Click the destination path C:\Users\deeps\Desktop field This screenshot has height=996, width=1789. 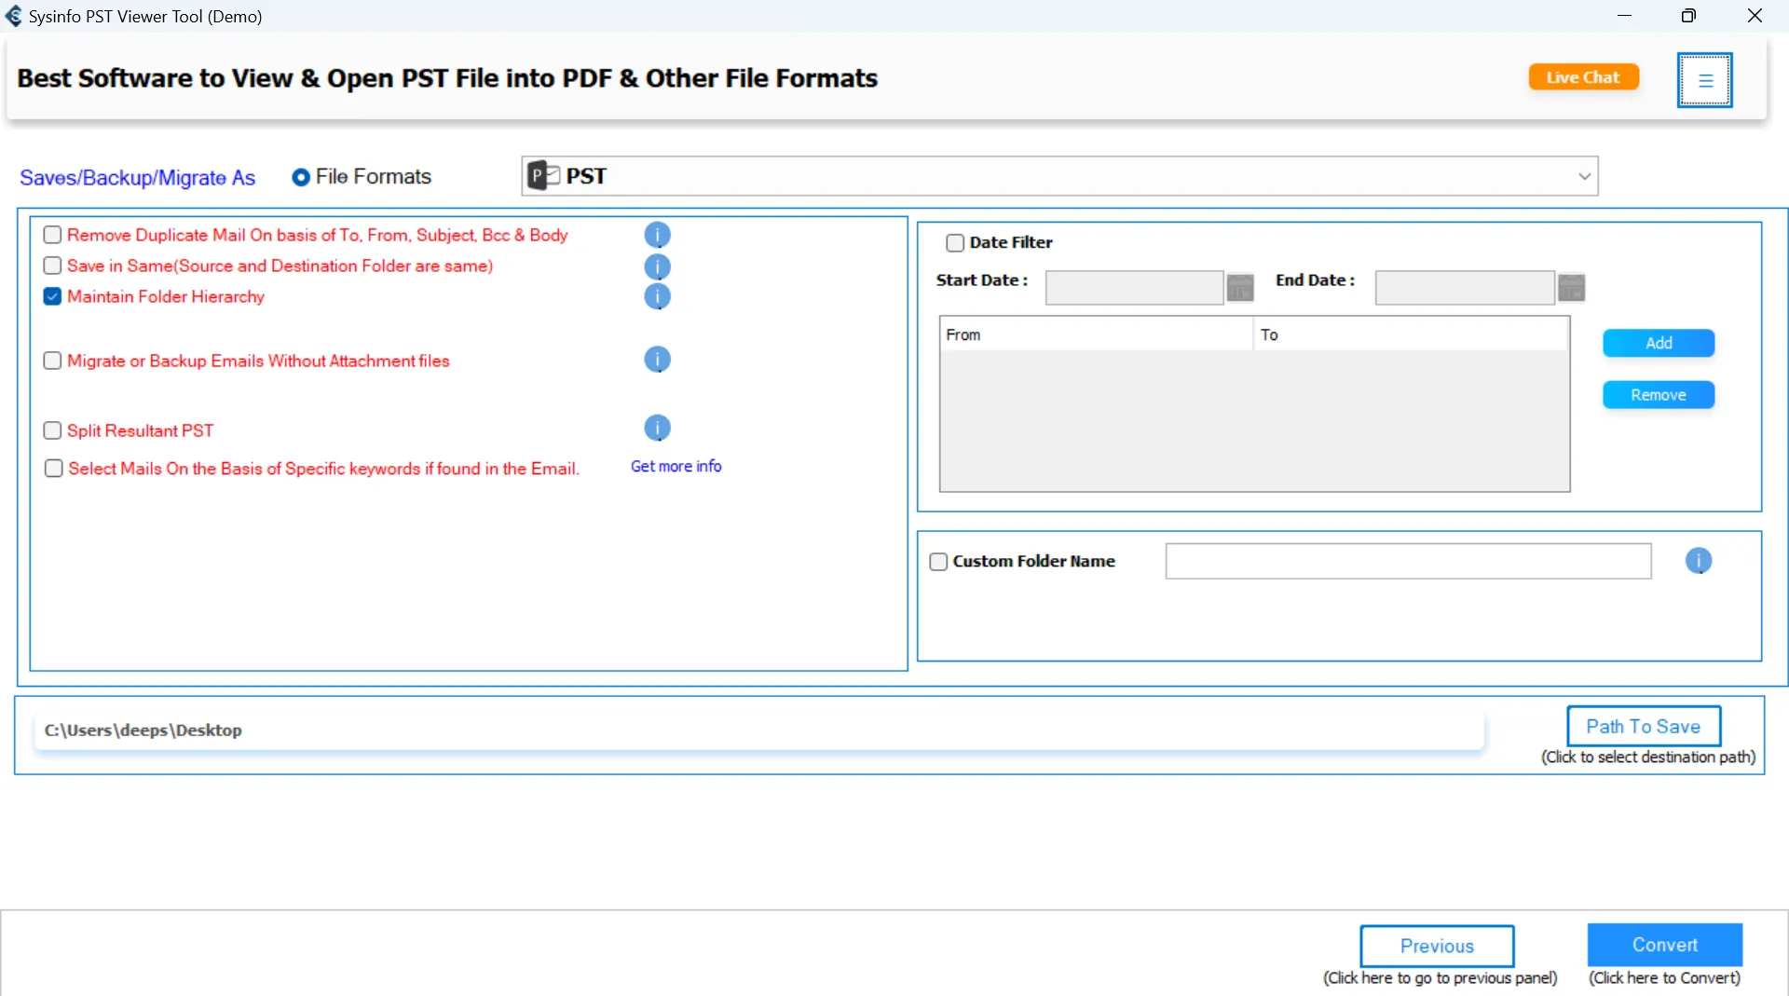(x=758, y=730)
